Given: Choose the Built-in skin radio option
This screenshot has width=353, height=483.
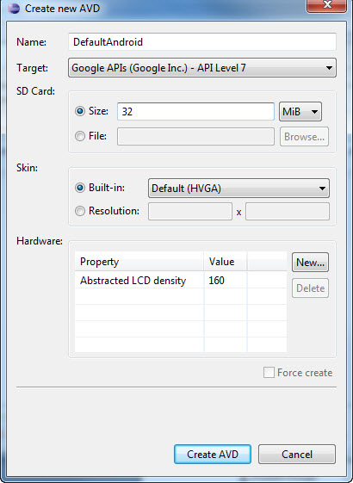Looking at the screenshot, I should [x=80, y=188].
